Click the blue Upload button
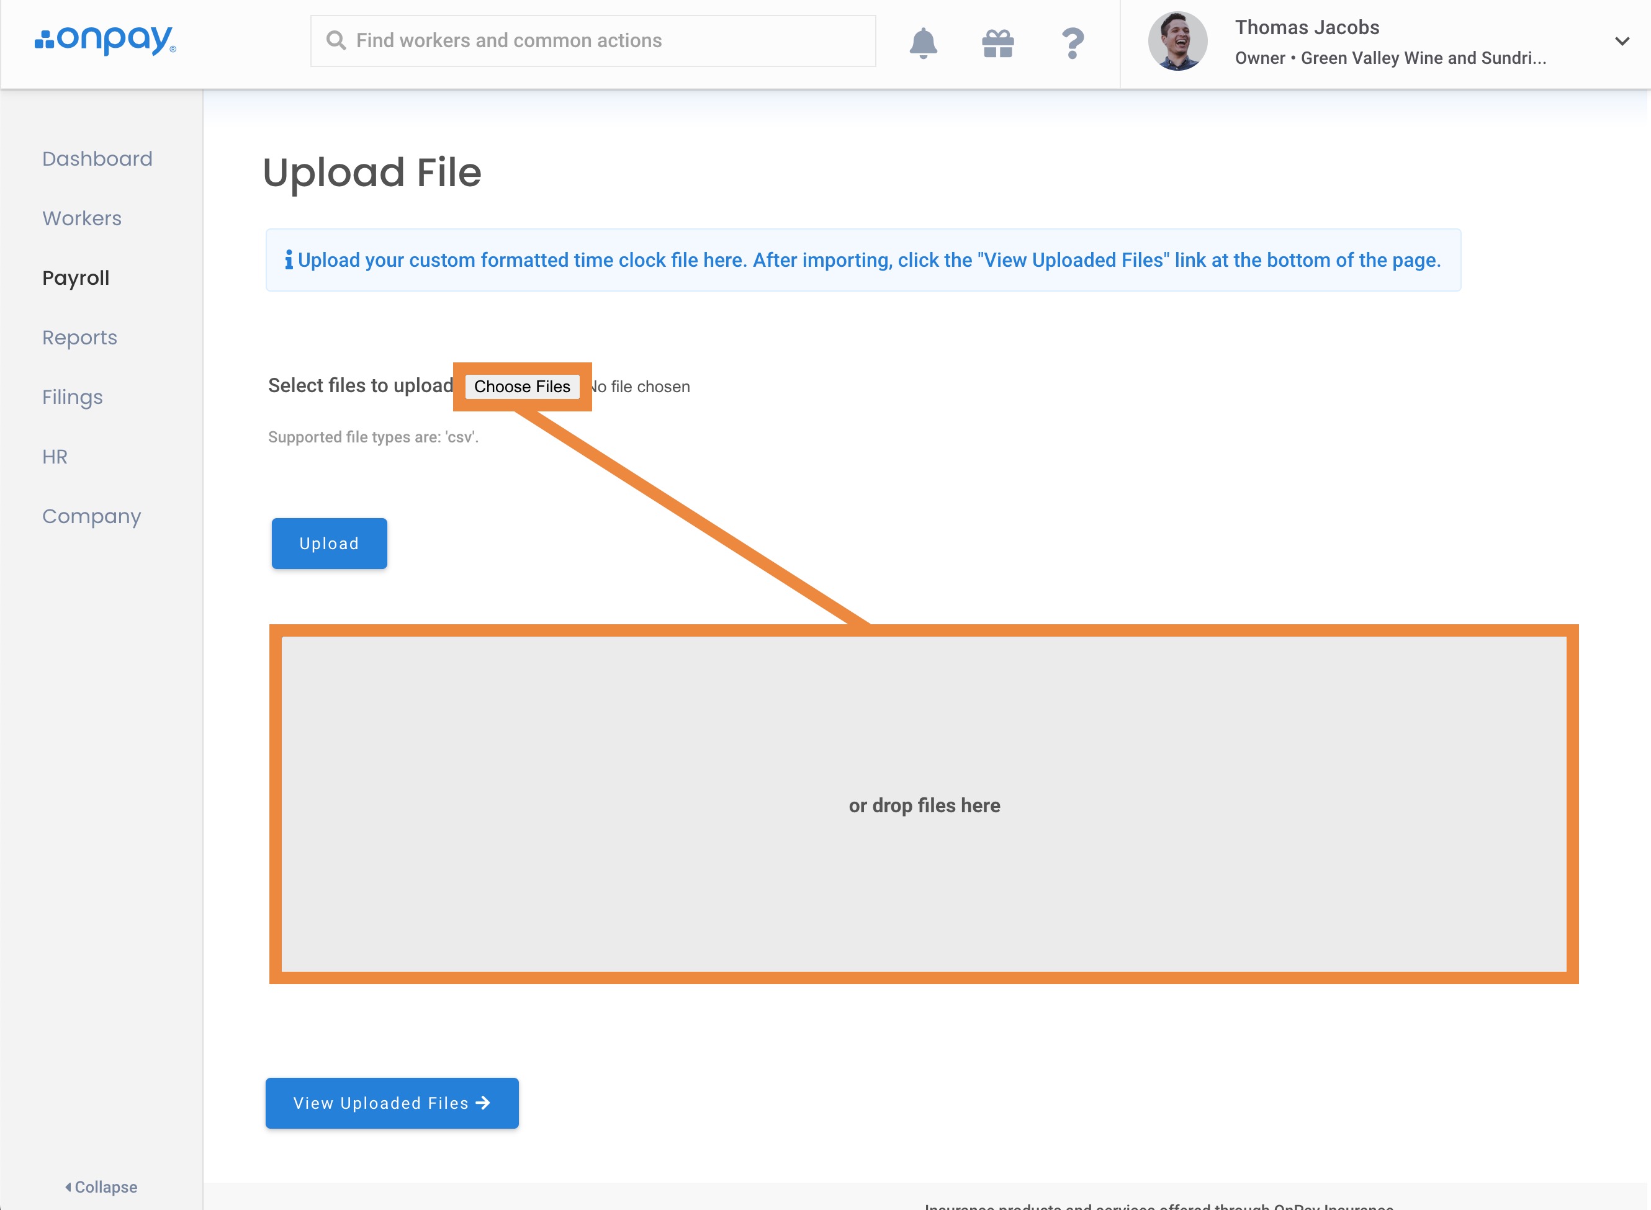The height and width of the screenshot is (1210, 1651). [x=329, y=544]
